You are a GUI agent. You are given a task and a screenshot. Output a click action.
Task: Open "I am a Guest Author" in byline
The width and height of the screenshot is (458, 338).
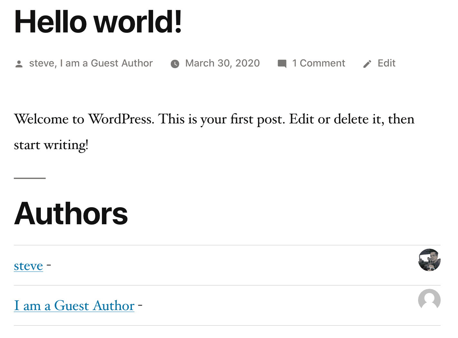click(106, 63)
